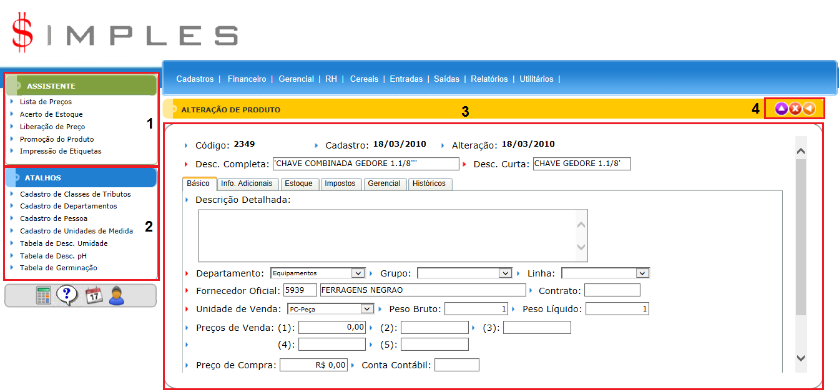Click the question mark help bubble icon
Viewport: 839px width, 392px height.
66,295
